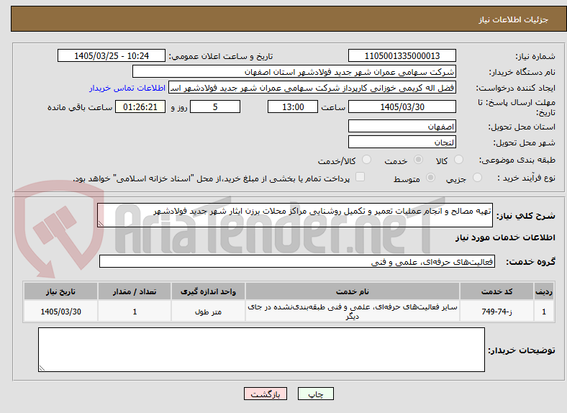Viewport: 567px width, 413px height.
Task: Select the جزیی purchase type radio
Action: pyautogui.click(x=477, y=178)
